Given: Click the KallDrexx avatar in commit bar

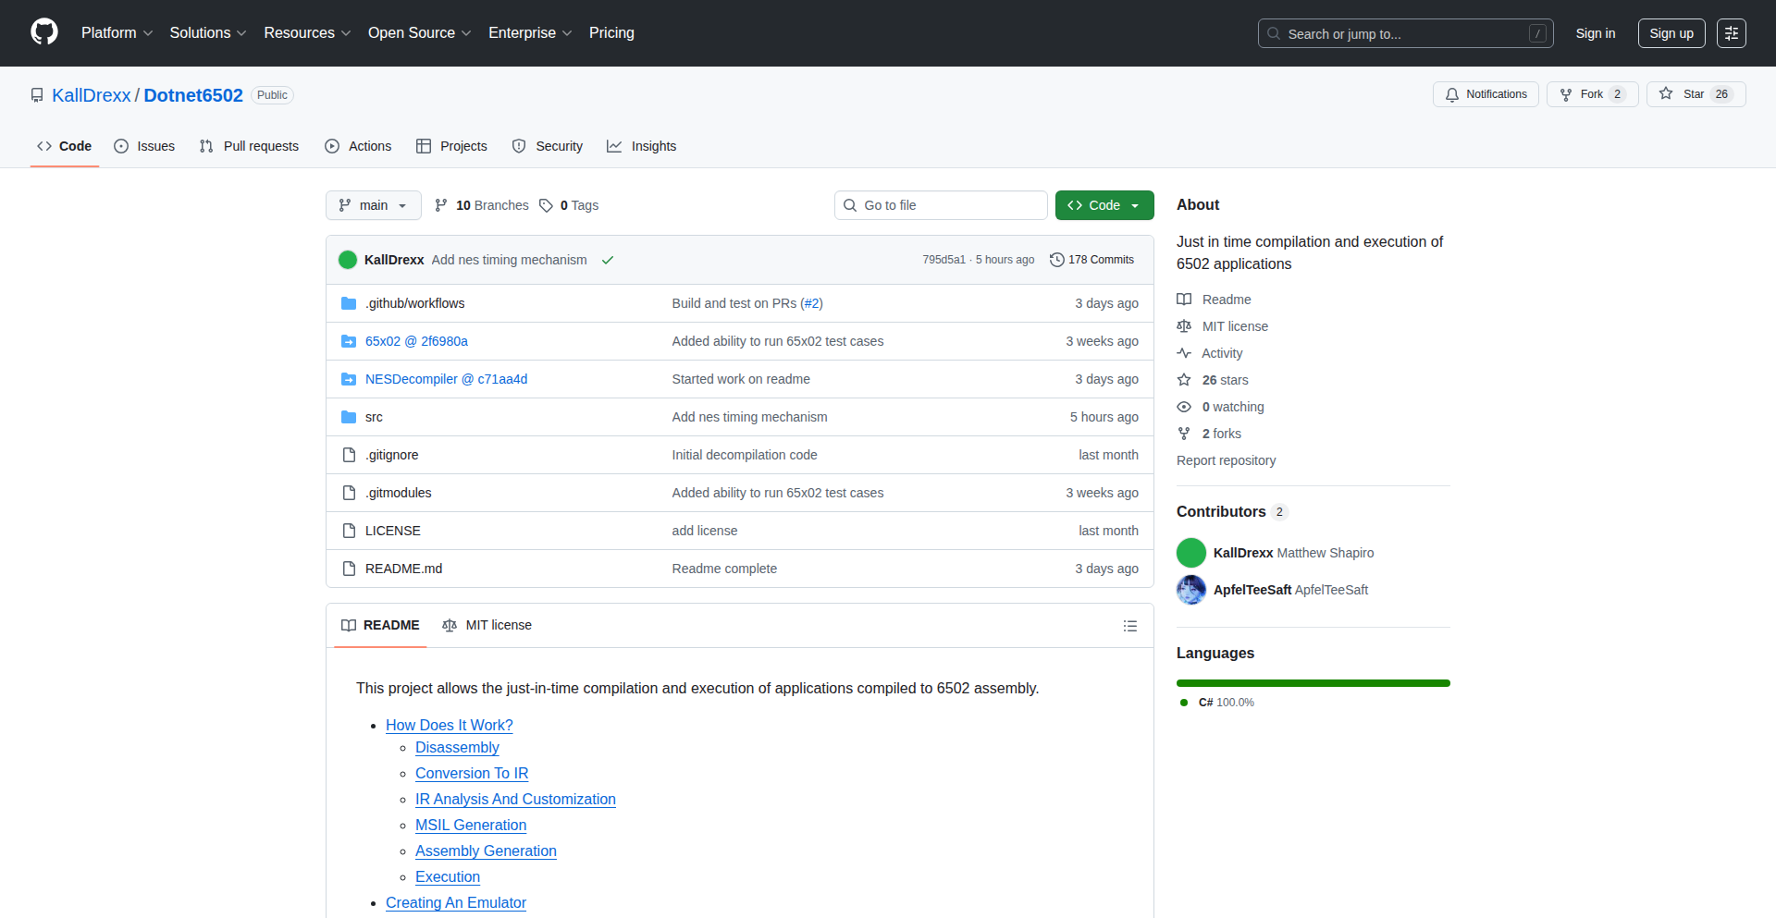Looking at the screenshot, I should click(348, 260).
